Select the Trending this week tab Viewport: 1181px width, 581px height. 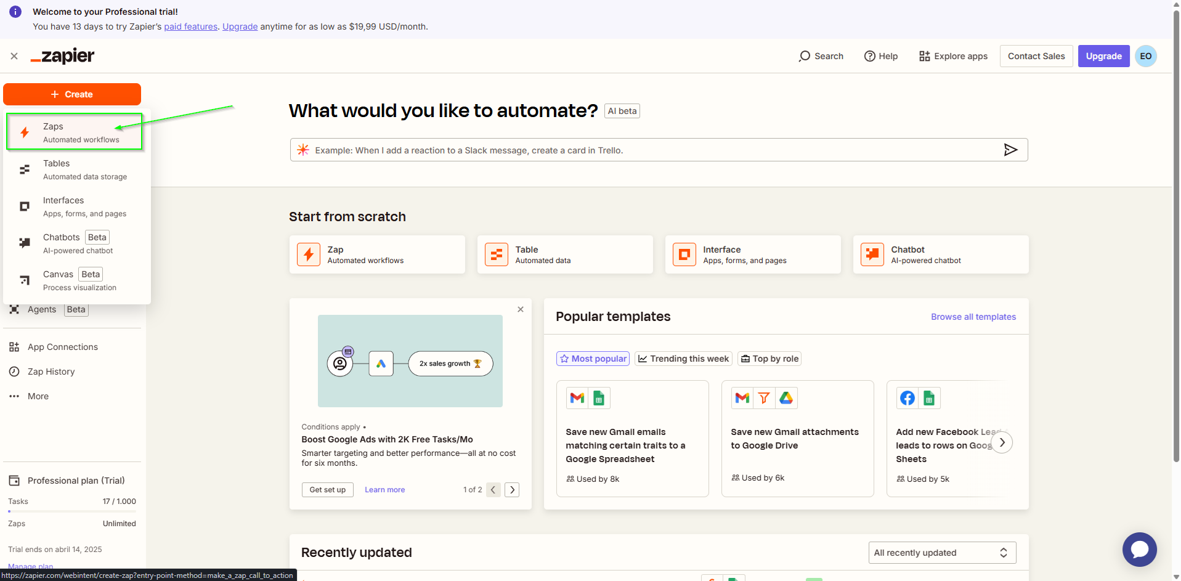[x=683, y=359]
